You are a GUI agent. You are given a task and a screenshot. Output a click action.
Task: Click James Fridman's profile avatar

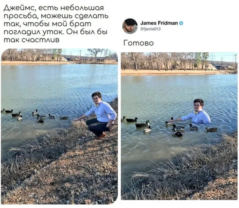pyautogui.click(x=130, y=26)
